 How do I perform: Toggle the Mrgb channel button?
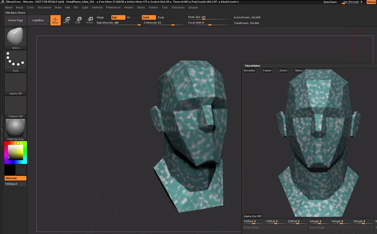[x=100, y=17]
